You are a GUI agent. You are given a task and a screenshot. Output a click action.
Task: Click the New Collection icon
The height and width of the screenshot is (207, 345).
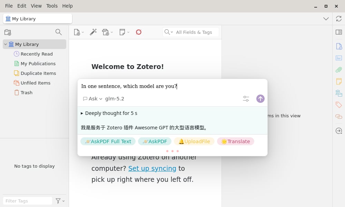(x=8, y=32)
